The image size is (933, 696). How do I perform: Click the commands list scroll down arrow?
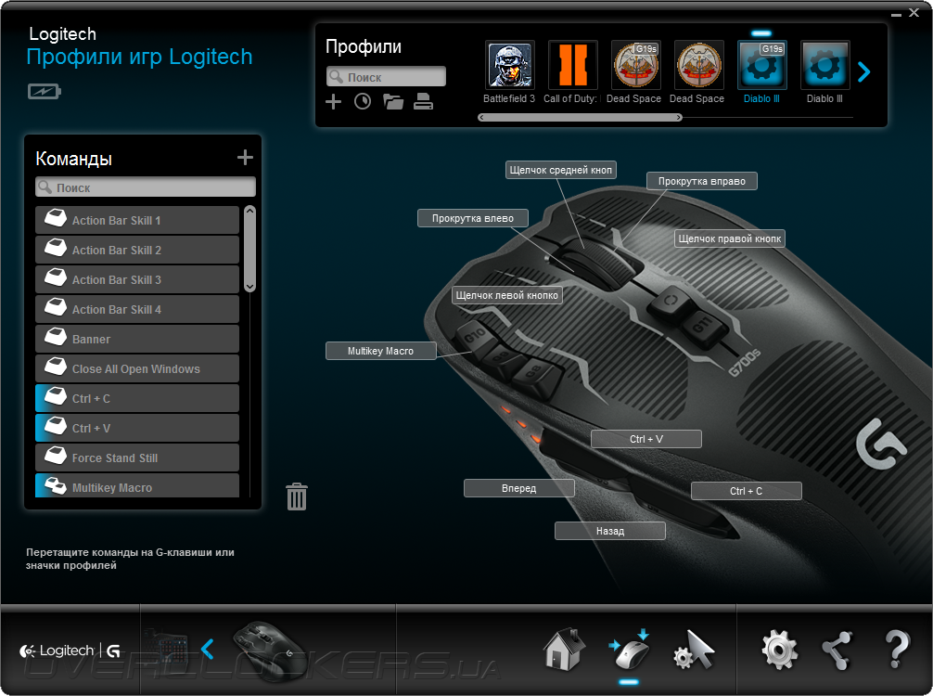tap(249, 287)
